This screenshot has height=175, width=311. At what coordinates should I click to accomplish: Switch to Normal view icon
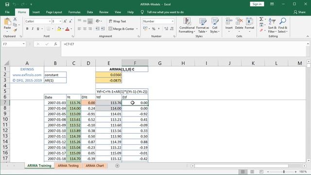[243, 172]
